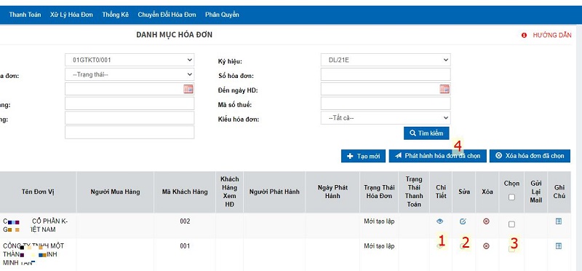Image resolution: width=582 pixels, height=271 pixels.
Task: Open the Thống Kê menu
Action: click(x=116, y=15)
